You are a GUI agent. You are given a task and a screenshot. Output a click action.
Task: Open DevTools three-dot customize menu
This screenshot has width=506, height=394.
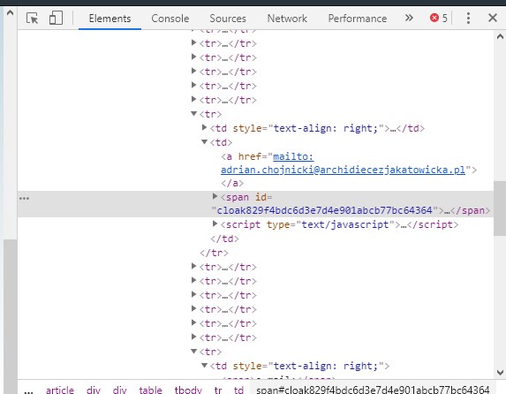click(468, 18)
